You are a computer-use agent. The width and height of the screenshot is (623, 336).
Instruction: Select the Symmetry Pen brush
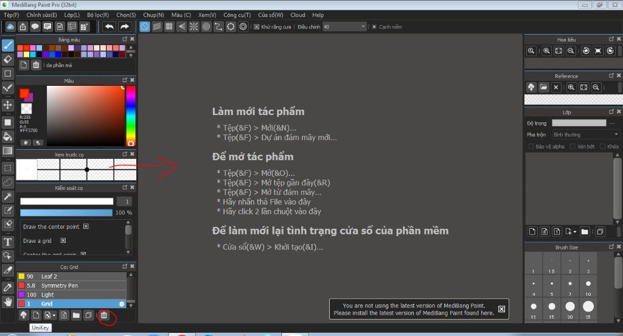click(72, 285)
